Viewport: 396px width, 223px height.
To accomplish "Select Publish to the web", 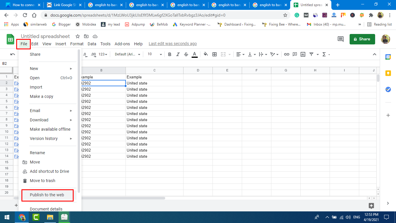I will tap(47, 195).
